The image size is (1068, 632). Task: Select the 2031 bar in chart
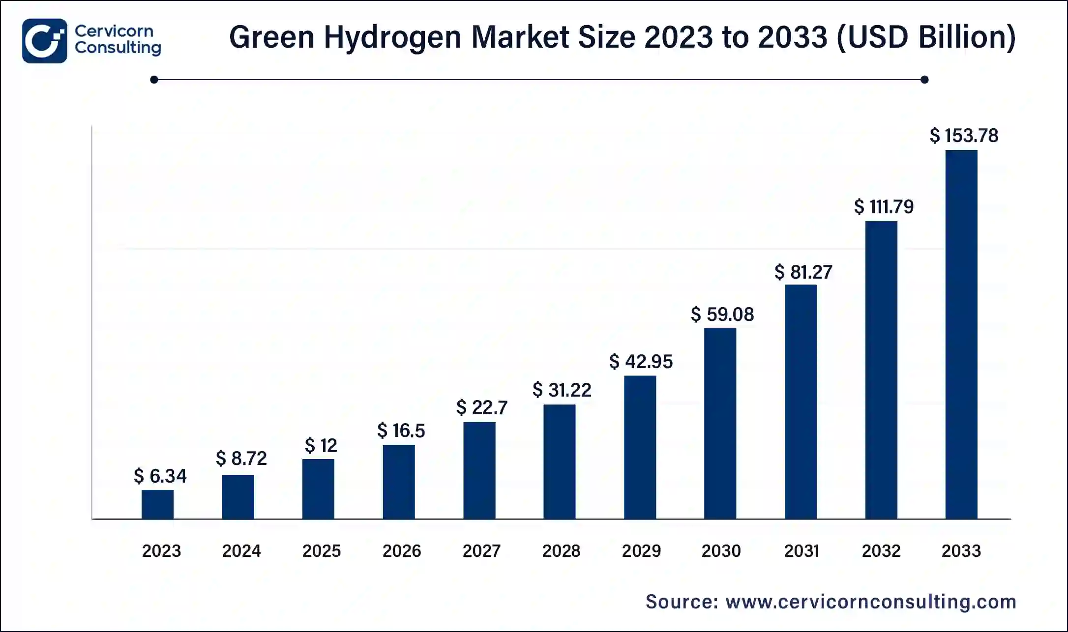(x=801, y=402)
